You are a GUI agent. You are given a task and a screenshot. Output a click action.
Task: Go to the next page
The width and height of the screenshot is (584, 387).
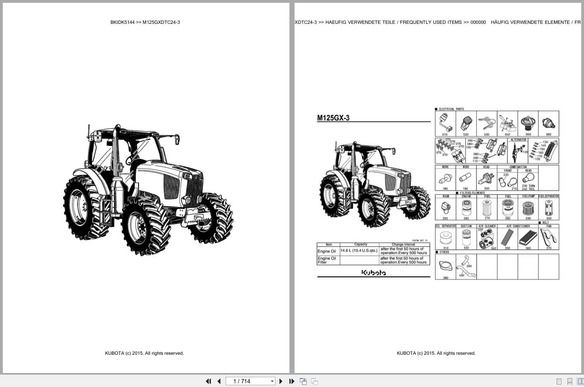tap(281, 381)
